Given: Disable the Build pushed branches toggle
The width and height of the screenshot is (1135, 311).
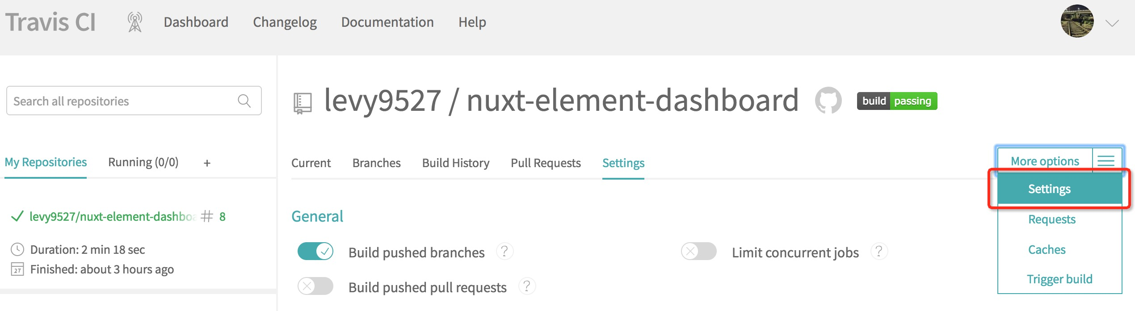Looking at the screenshot, I should (x=315, y=252).
